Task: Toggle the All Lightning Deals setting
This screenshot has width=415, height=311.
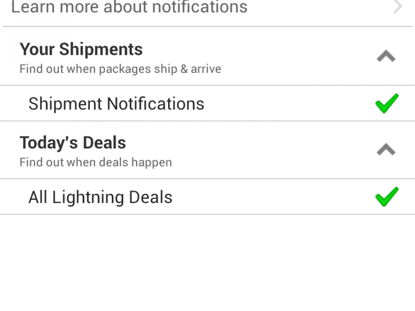Action: (387, 197)
